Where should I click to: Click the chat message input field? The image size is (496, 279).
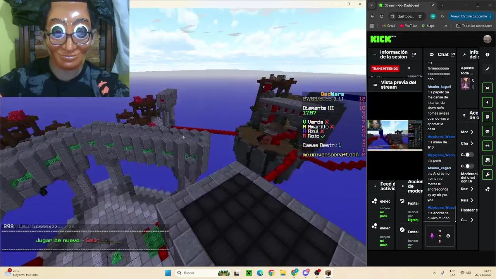439,236
